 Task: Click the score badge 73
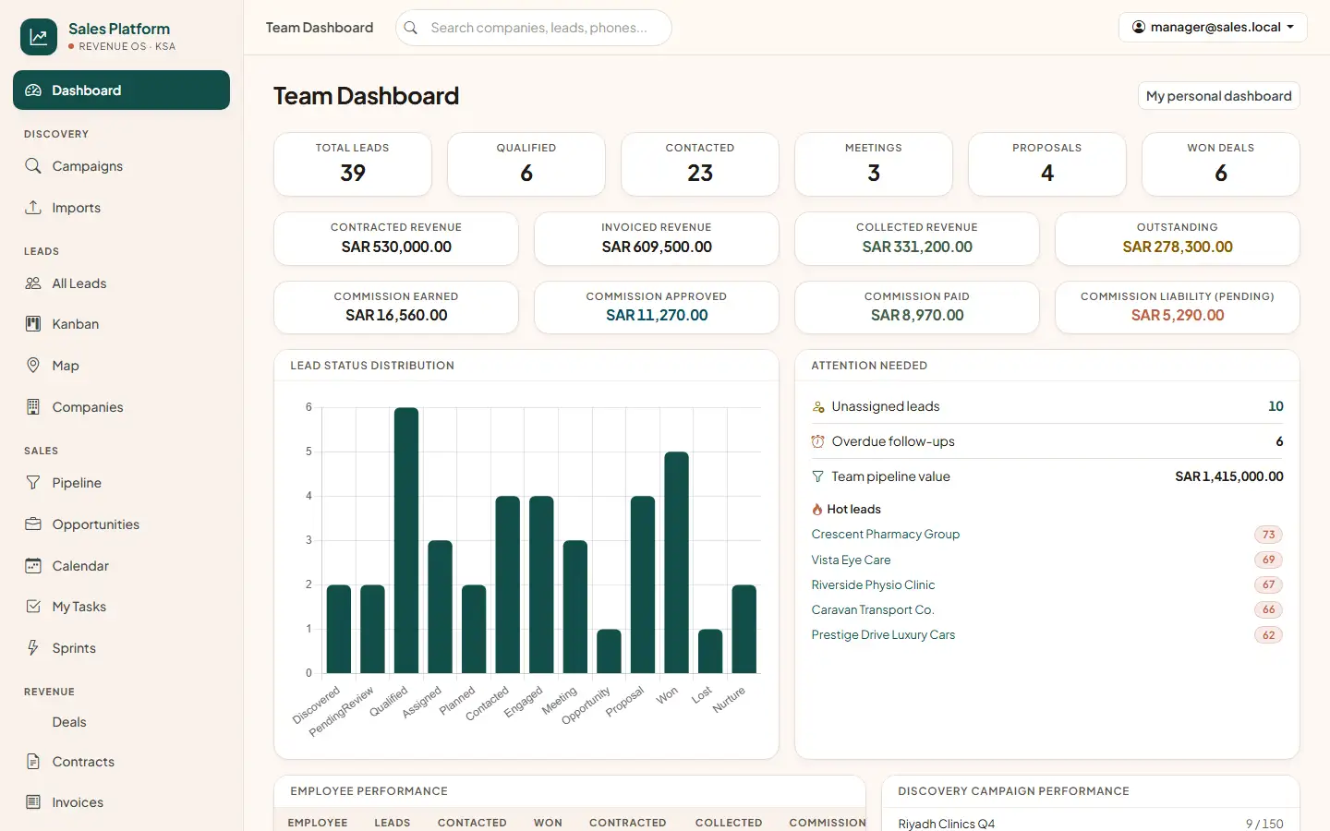click(x=1268, y=535)
